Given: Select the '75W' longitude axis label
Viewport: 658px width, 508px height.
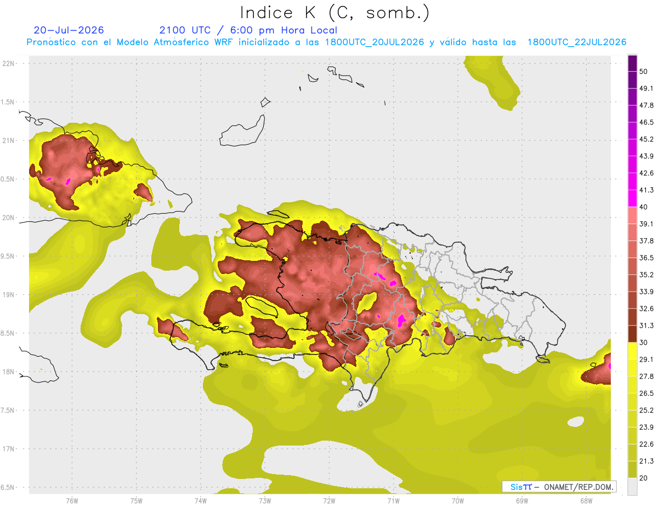Looking at the screenshot, I should 137,500.
